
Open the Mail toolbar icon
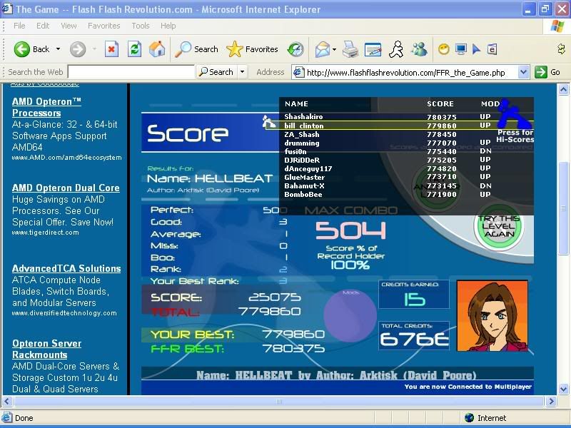[x=322, y=49]
